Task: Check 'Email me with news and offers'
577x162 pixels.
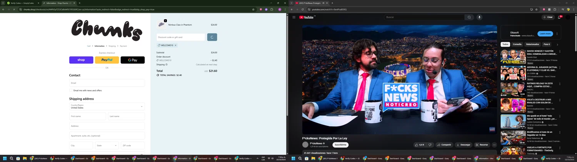Action: [x=71, y=91]
